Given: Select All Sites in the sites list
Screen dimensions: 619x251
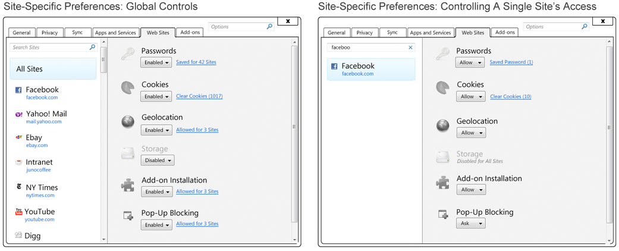Looking at the screenshot, I should coord(53,69).
